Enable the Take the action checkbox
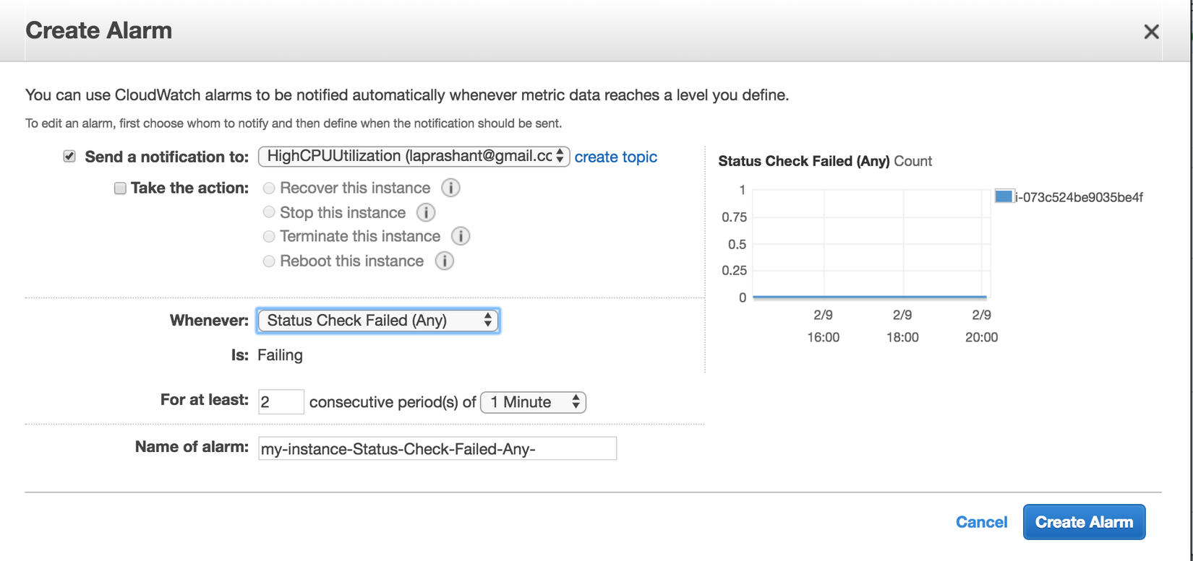Viewport: 1193px width, 561px height. (120, 188)
